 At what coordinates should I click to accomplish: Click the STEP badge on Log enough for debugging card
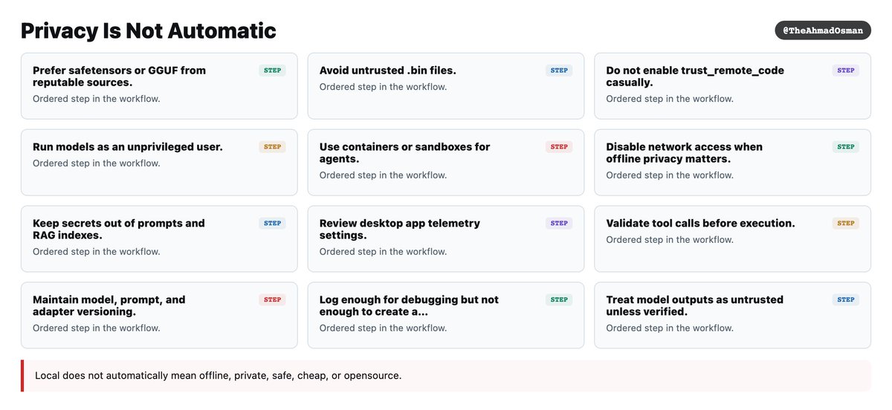[x=559, y=300]
